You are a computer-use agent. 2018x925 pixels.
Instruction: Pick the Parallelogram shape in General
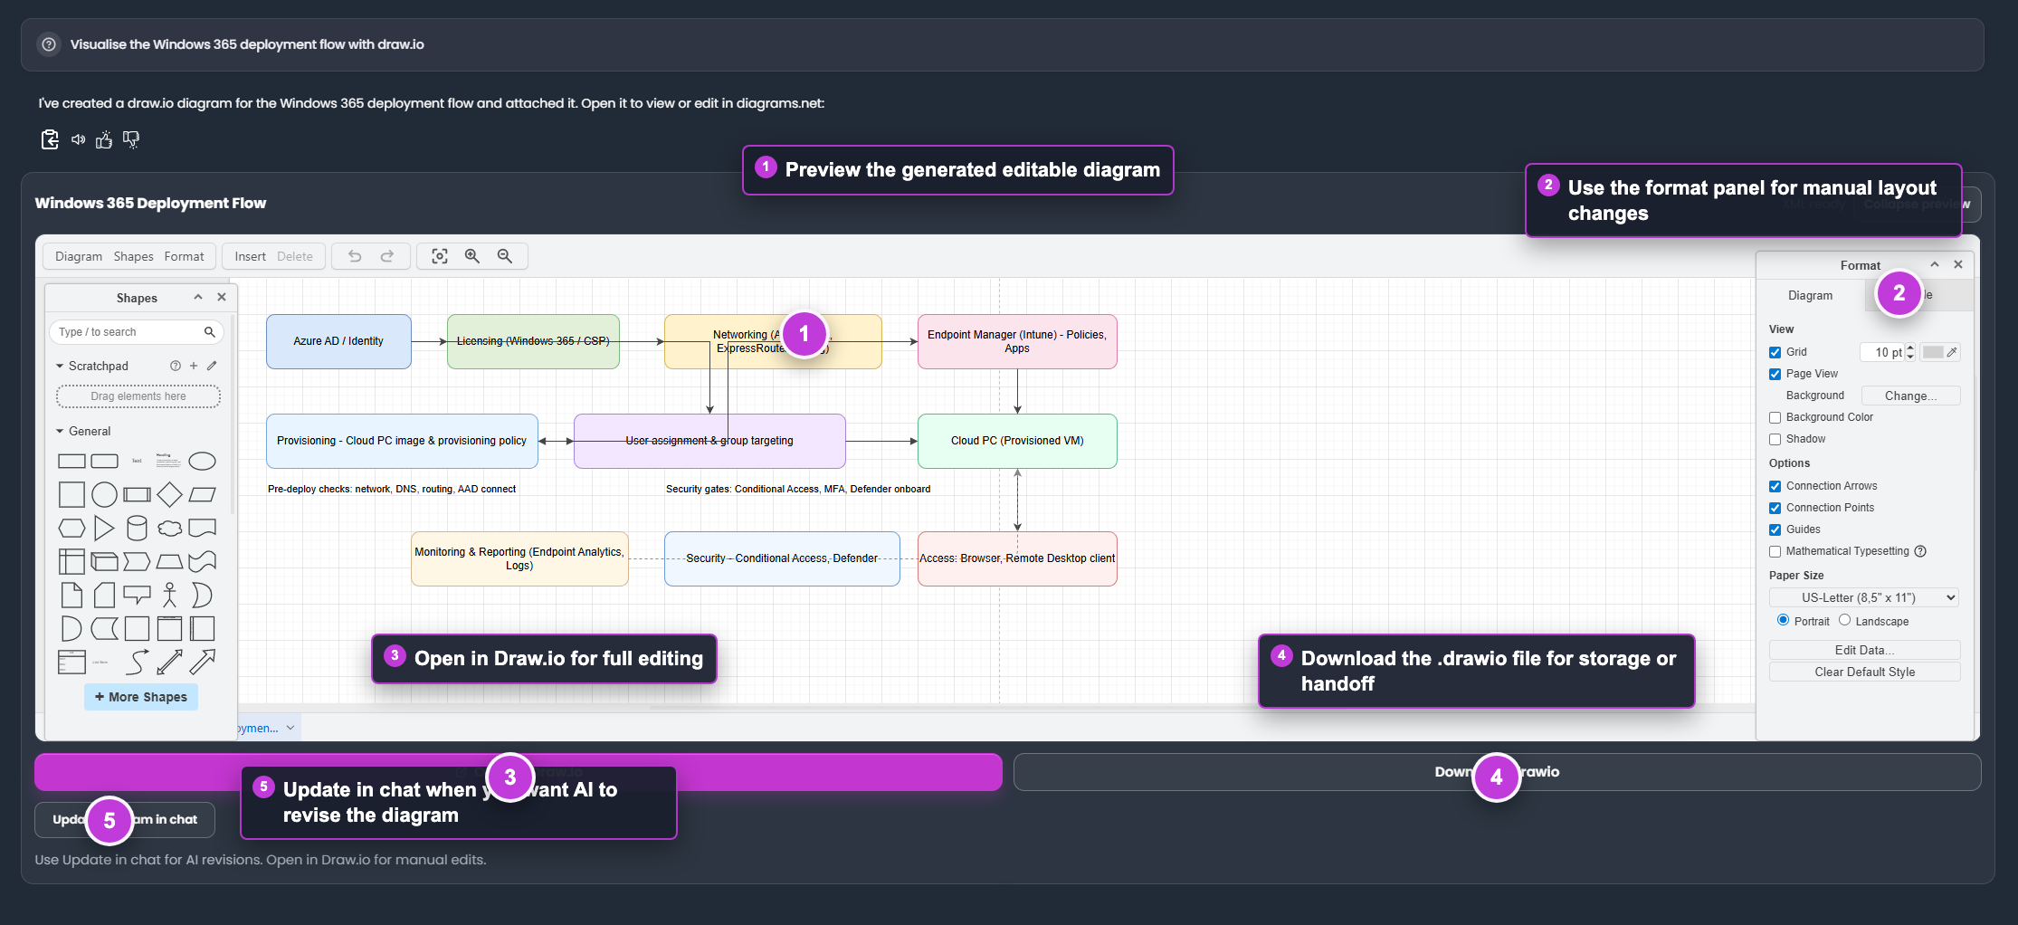[x=202, y=494]
